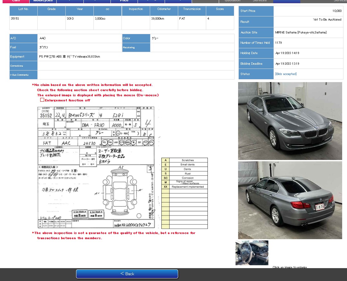
Task: Click the Start Price label cell
Action: point(256,11)
